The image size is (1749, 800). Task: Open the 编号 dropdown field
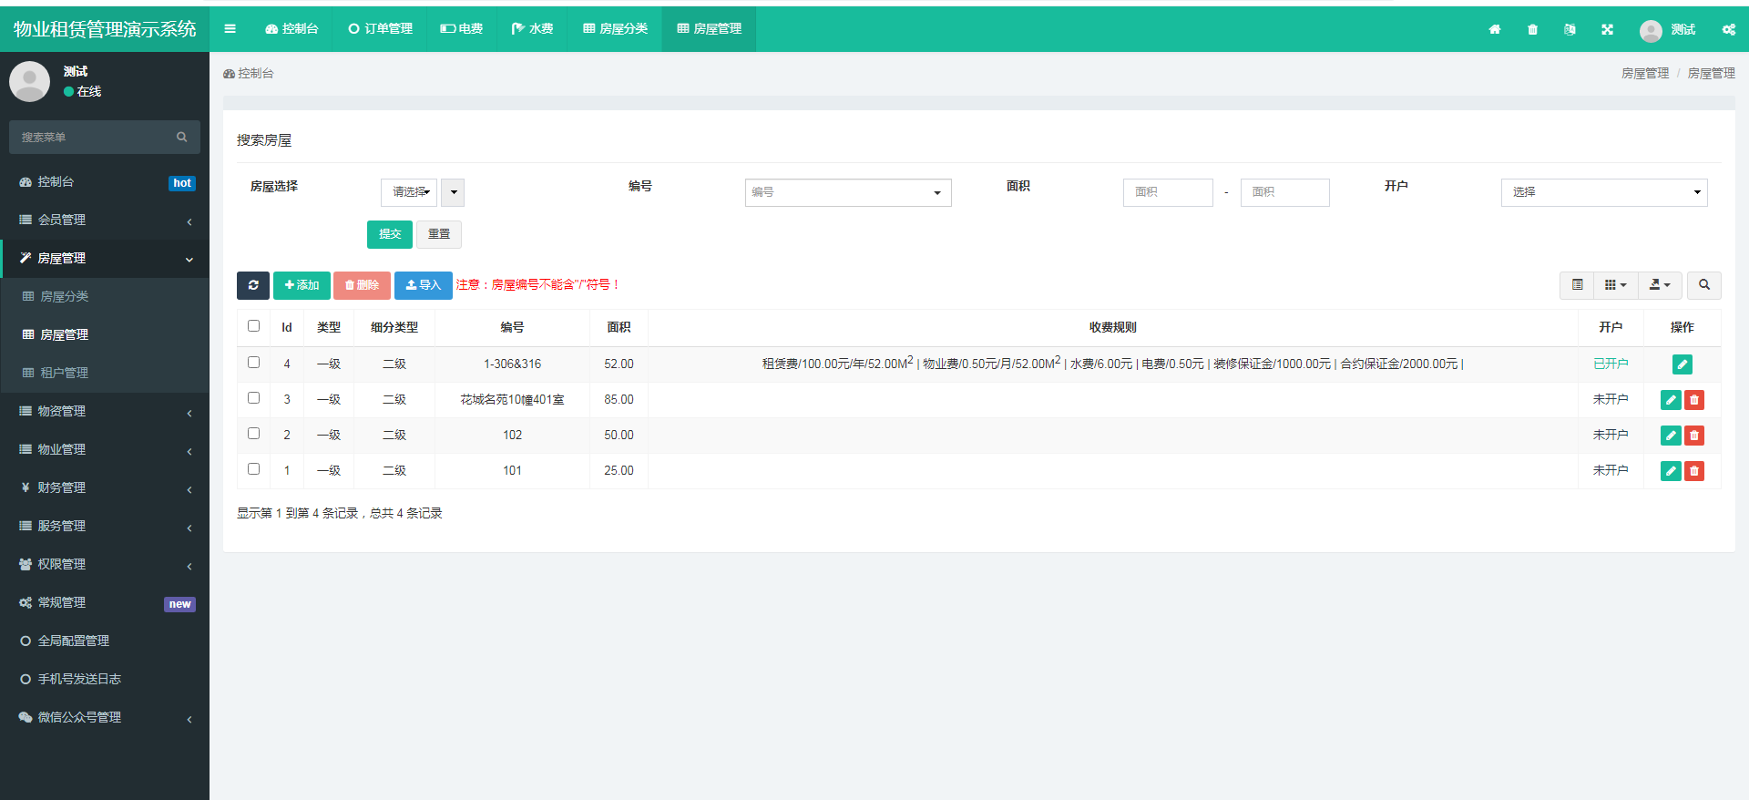(x=847, y=192)
